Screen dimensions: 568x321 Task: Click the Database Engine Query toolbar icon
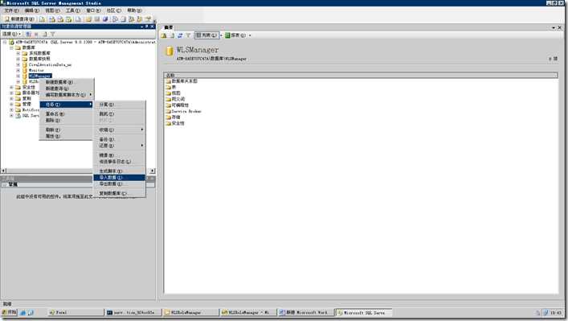click(43, 19)
